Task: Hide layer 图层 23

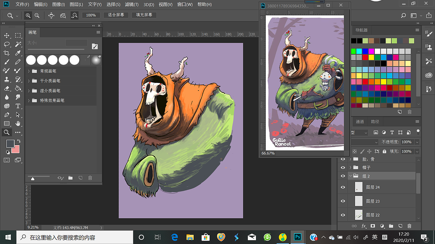Action: pos(343,201)
